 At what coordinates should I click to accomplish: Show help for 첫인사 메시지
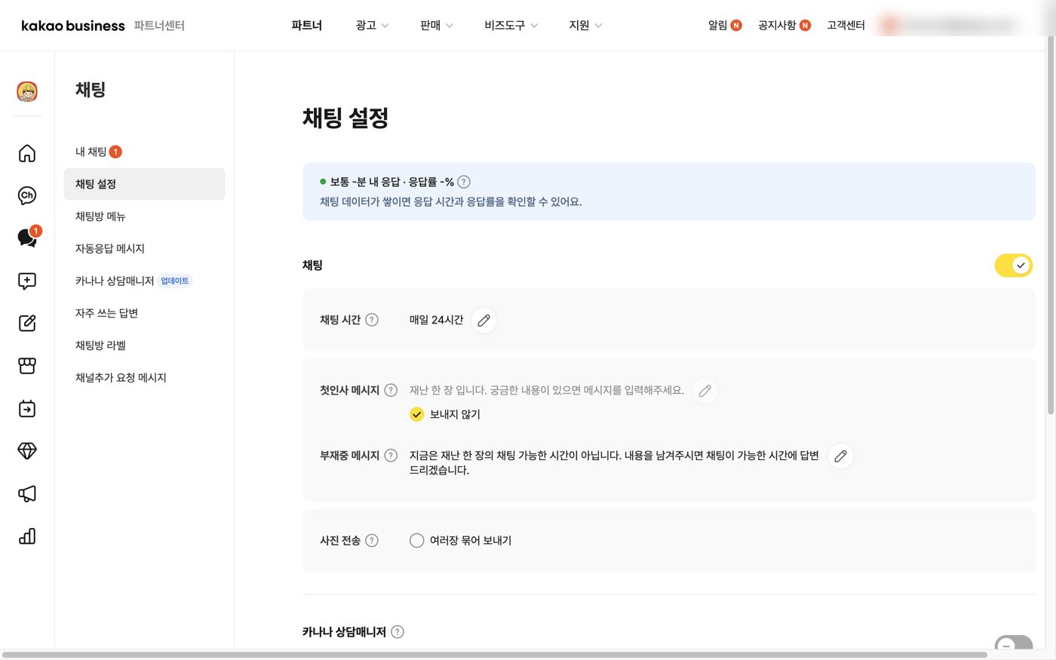[x=391, y=390]
